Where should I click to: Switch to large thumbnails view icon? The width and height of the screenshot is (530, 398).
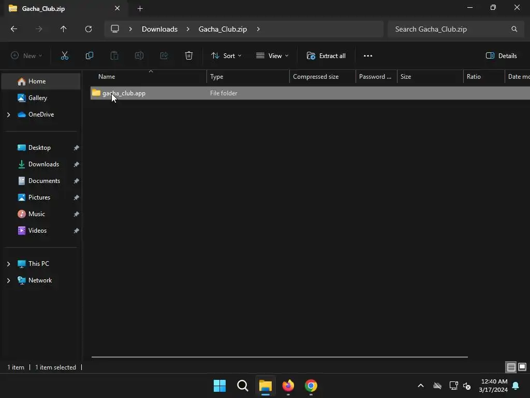pyautogui.click(x=522, y=367)
